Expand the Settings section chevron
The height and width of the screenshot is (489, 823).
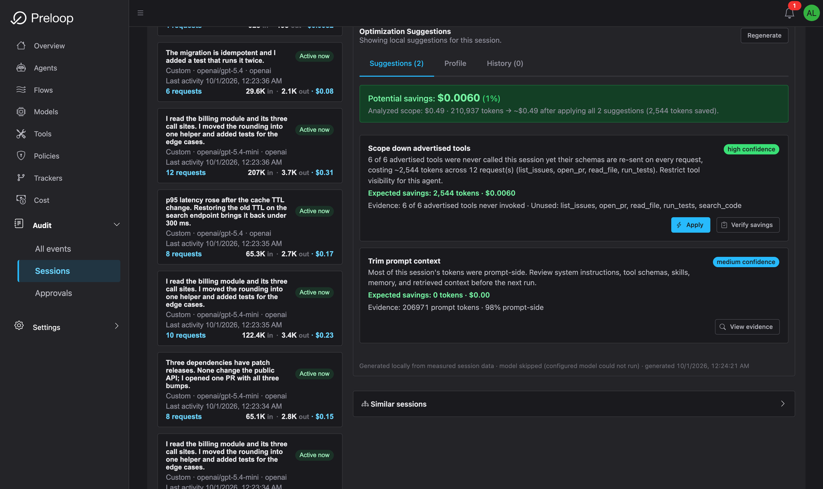click(117, 326)
